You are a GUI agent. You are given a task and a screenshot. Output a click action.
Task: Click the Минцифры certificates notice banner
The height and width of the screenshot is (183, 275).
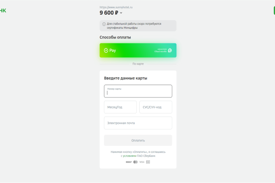[138, 26]
